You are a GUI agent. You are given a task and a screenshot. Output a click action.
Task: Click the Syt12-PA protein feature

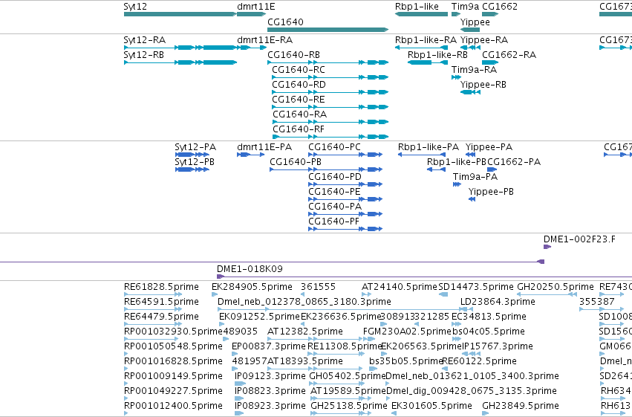[x=192, y=155]
